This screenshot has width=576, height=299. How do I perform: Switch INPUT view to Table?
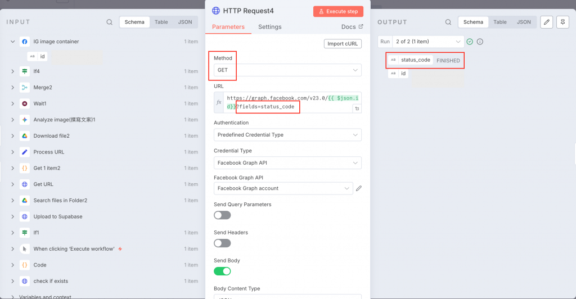[161, 22]
